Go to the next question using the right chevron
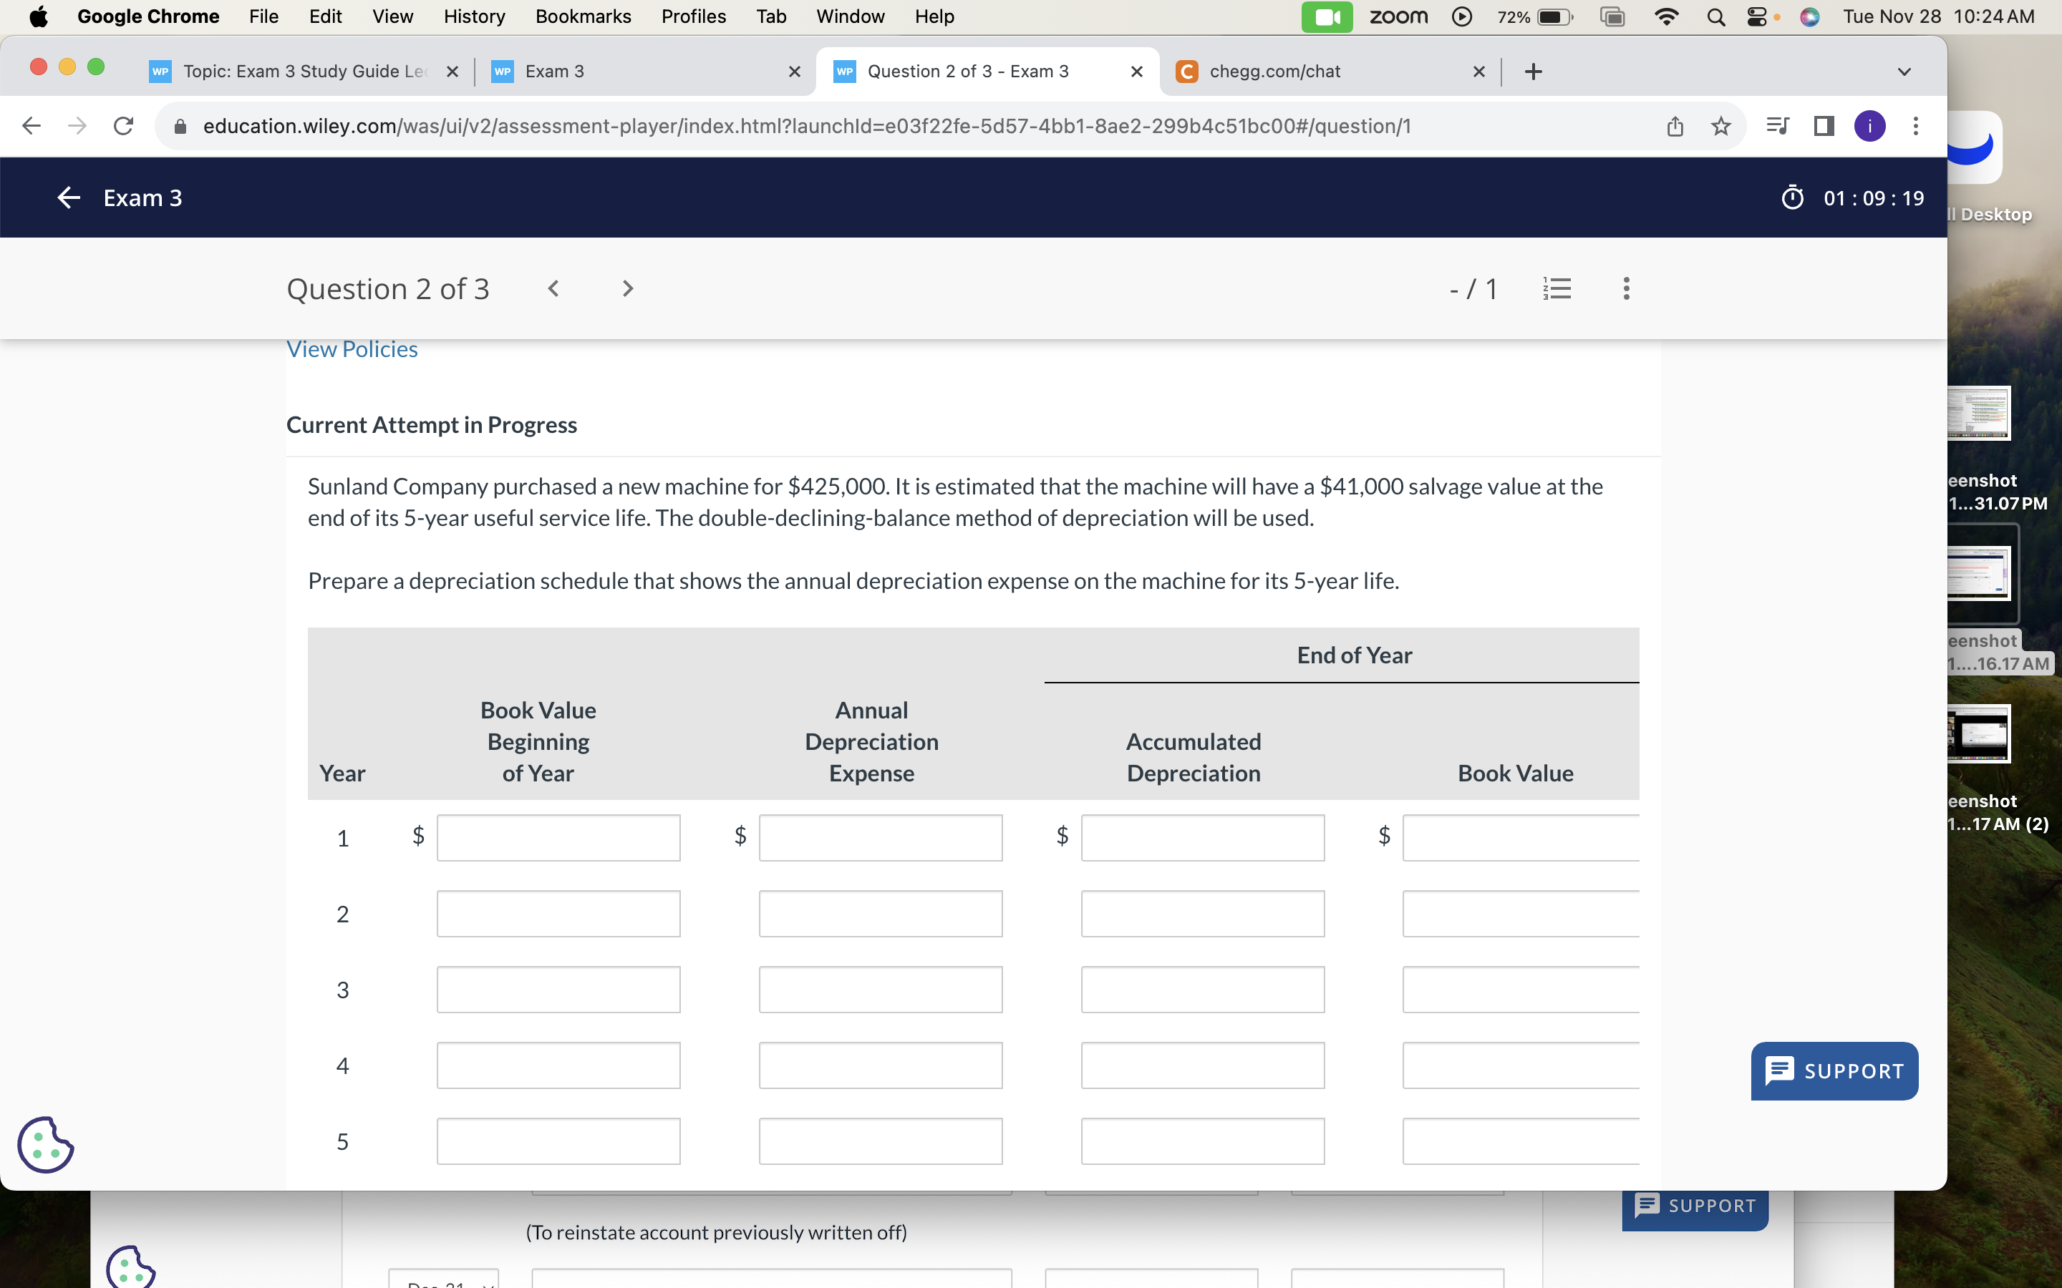The width and height of the screenshot is (2062, 1288). pyautogui.click(x=627, y=288)
